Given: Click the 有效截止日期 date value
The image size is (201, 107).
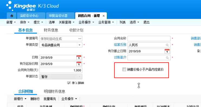Looking at the screenshot, I should point(135,51).
